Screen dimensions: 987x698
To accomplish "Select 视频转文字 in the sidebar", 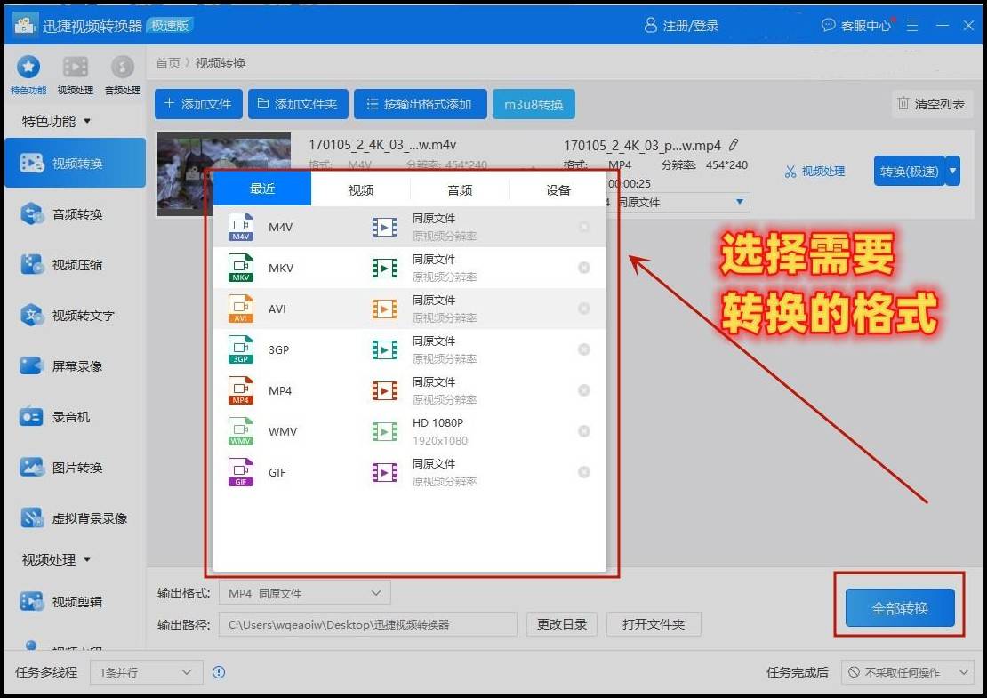I will tap(75, 316).
